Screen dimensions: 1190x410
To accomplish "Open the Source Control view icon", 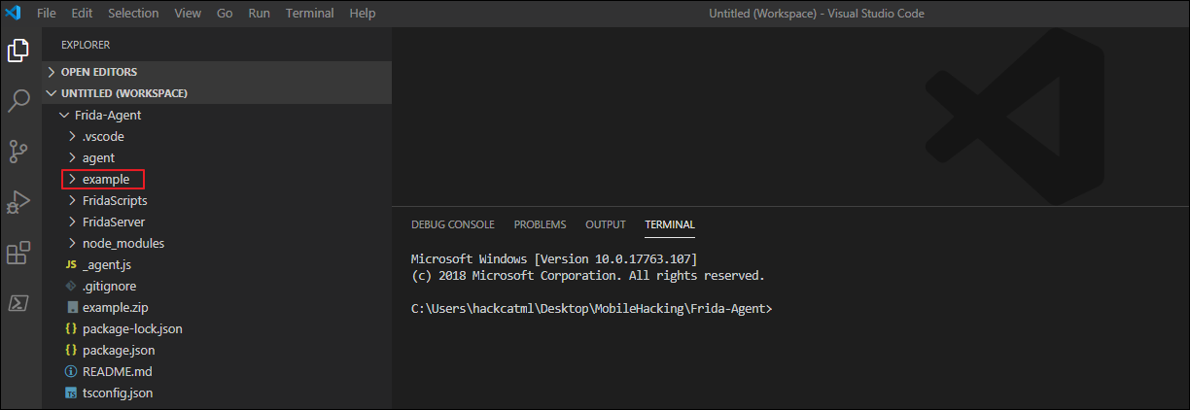I will coord(18,151).
